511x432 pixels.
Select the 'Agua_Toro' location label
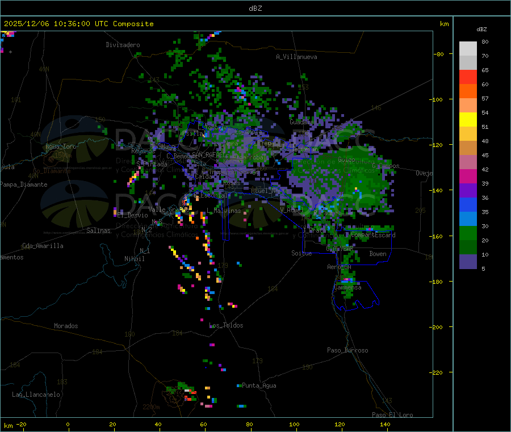click(x=61, y=146)
